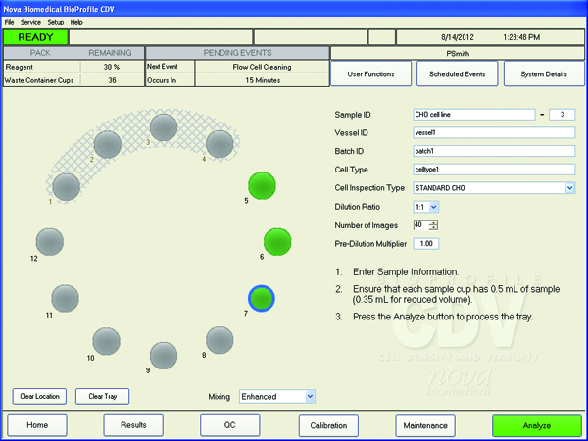The image size is (588, 441).
Task: Open System Details
Action: [544, 73]
